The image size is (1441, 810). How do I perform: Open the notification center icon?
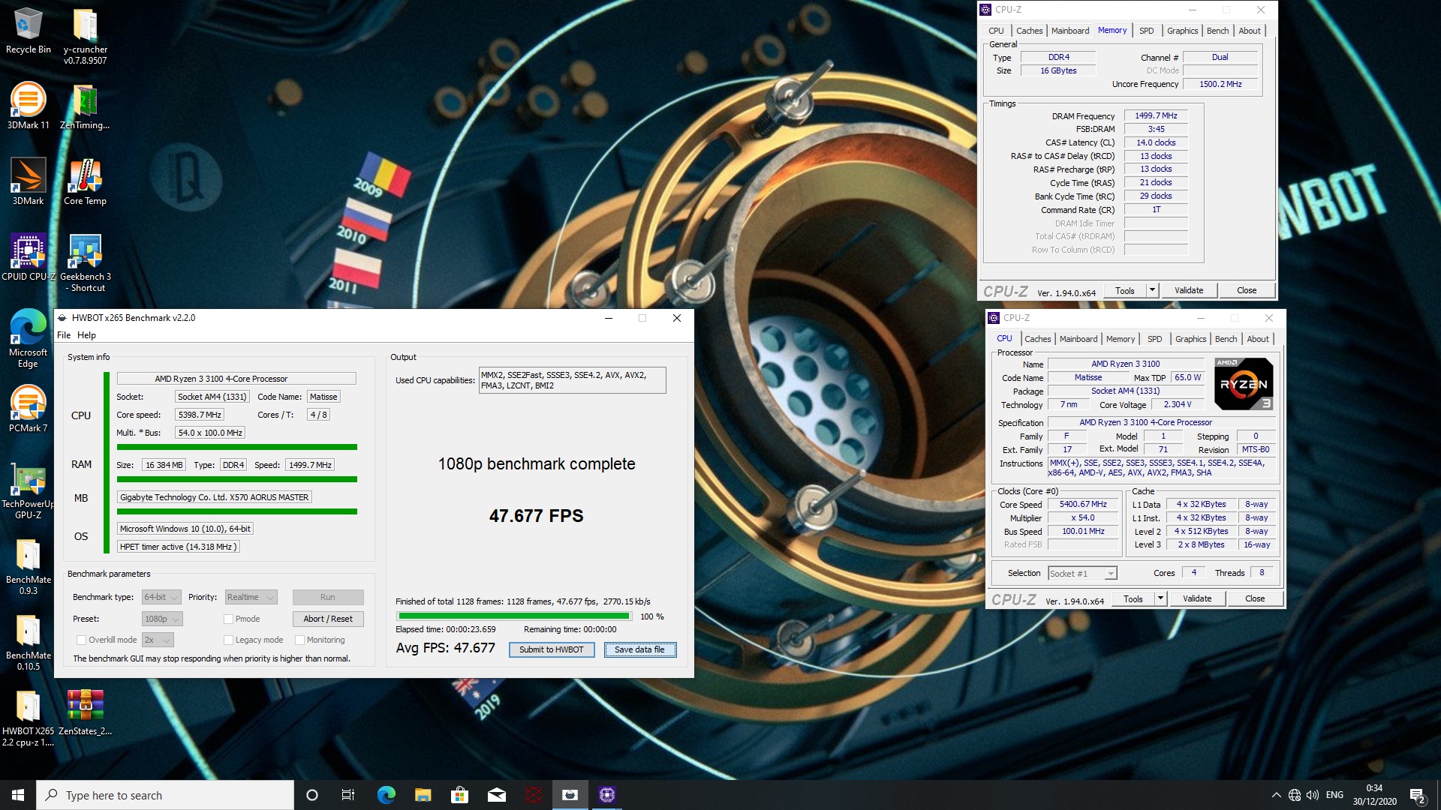point(1417,795)
